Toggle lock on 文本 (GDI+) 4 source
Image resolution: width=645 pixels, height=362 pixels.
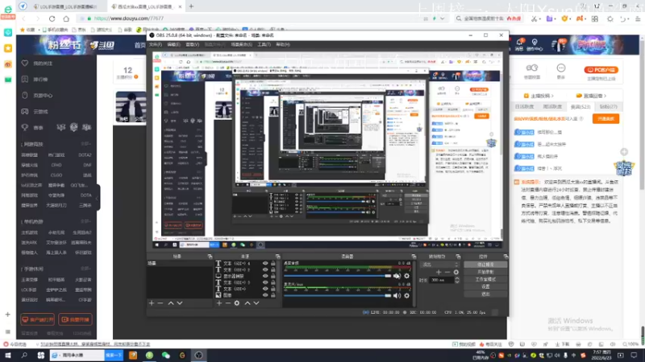(273, 264)
